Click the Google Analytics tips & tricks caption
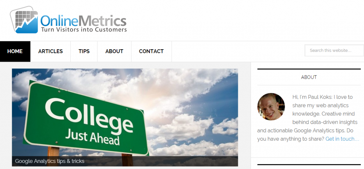The width and height of the screenshot is (364, 169). pos(50,161)
